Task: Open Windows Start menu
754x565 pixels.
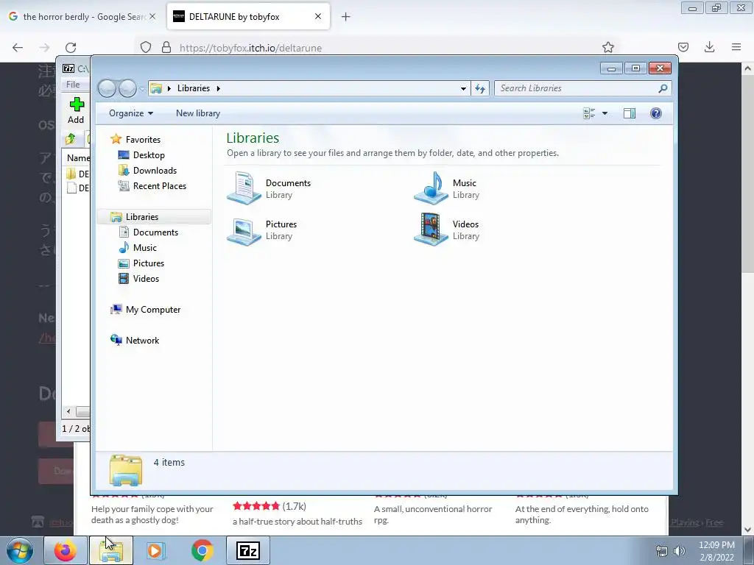Action: click(x=20, y=550)
